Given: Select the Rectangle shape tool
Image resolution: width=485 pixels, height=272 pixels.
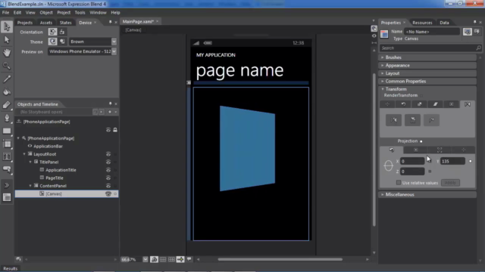Looking at the screenshot, I should pos(7,131).
